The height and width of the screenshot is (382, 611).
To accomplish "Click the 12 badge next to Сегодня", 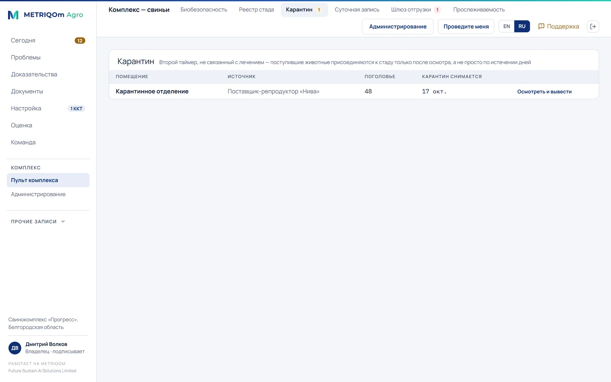I will click(80, 40).
